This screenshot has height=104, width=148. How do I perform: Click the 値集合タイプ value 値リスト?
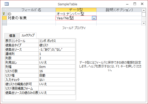coord(57,45)
